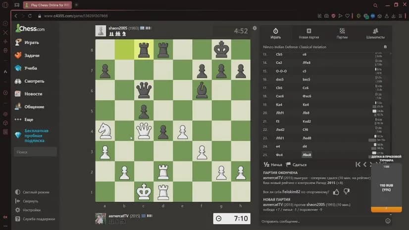Jump to the first move of the game

(358, 164)
